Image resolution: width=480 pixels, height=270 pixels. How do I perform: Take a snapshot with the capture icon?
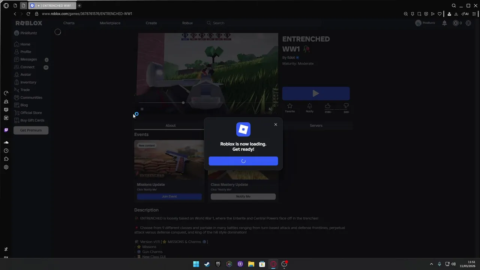[419, 14]
